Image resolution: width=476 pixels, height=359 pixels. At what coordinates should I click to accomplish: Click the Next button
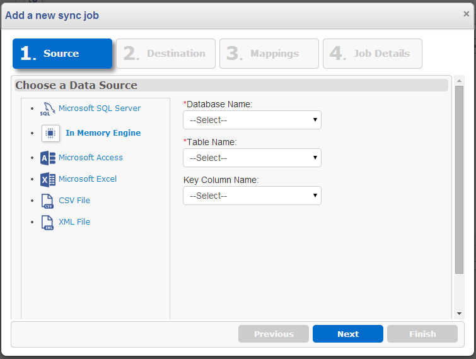click(x=348, y=334)
